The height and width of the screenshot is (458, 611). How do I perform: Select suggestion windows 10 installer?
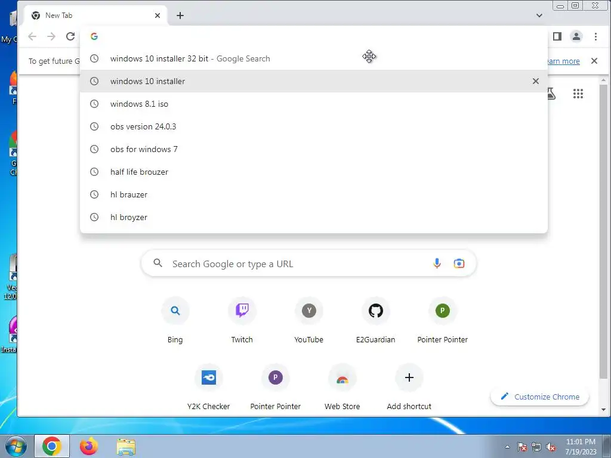(314, 81)
